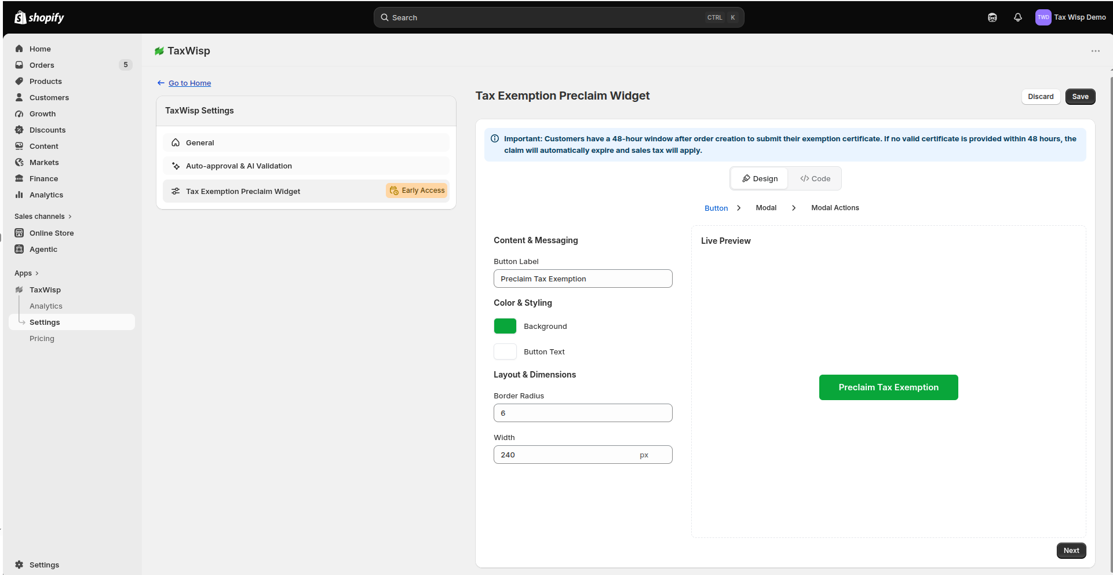The height and width of the screenshot is (575, 1113).
Task: Switch to the Design tab
Action: click(760, 178)
